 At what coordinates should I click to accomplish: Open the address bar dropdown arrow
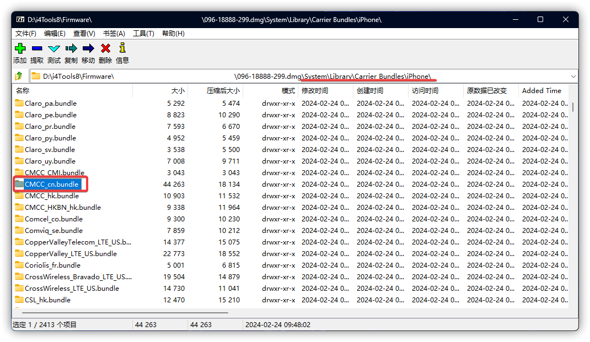[x=573, y=77]
